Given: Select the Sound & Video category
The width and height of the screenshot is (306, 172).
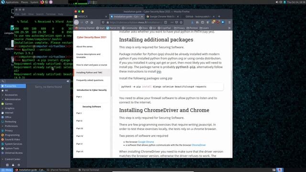Looking at the screenshot, I should [13, 140].
